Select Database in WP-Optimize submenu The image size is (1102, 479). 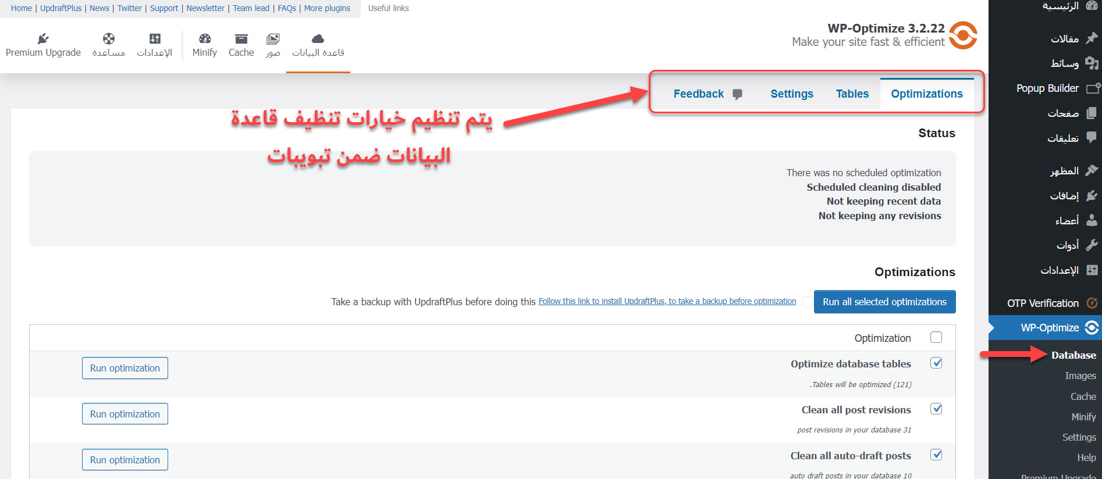pyautogui.click(x=1073, y=355)
